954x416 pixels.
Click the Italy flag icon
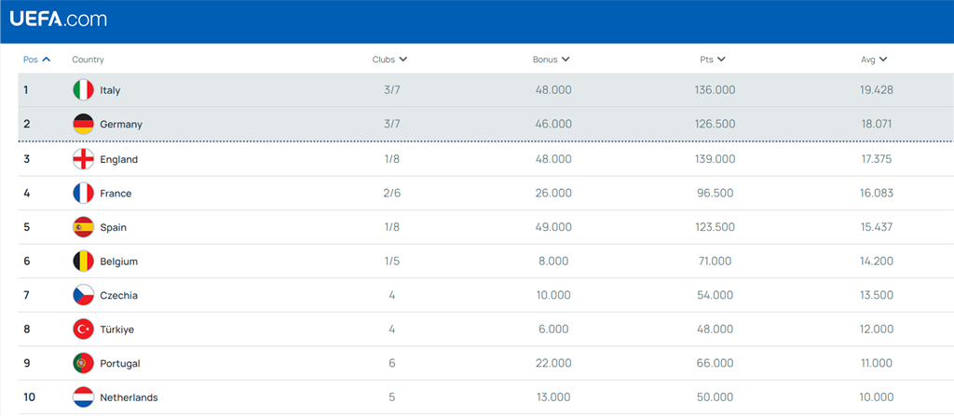83,90
